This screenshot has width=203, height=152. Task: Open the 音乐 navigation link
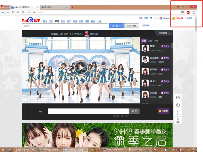[69, 21]
